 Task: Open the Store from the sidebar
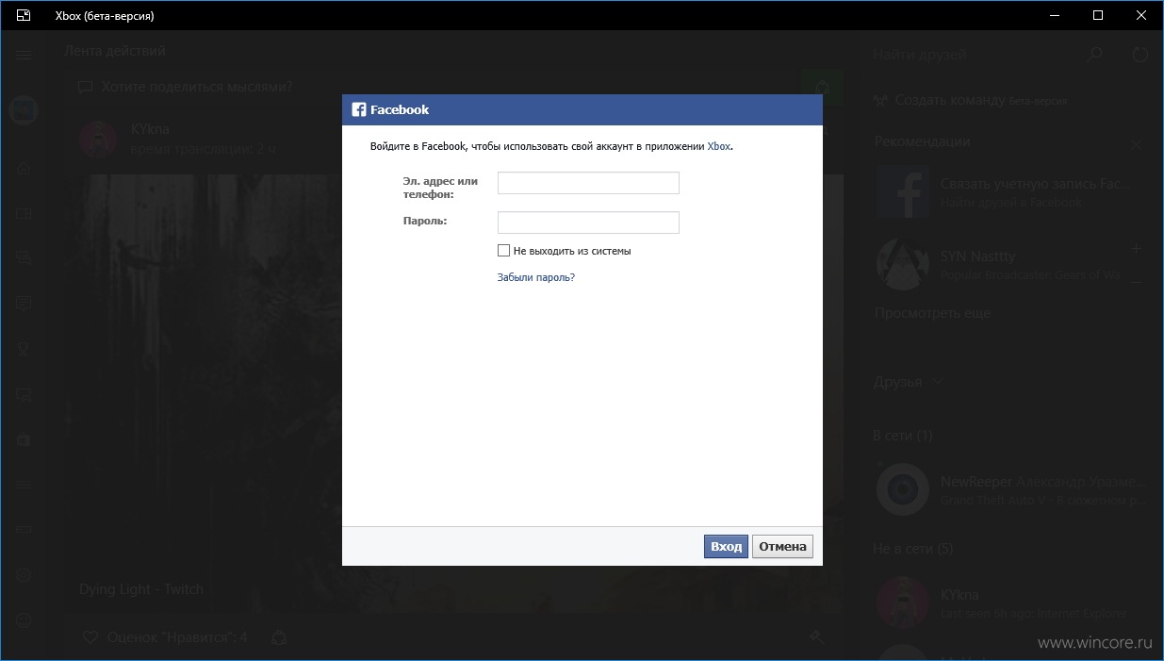pos(24,439)
